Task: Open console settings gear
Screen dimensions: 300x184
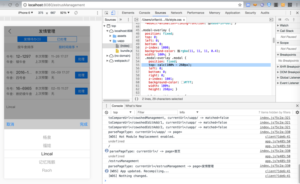Action: coord(297,112)
